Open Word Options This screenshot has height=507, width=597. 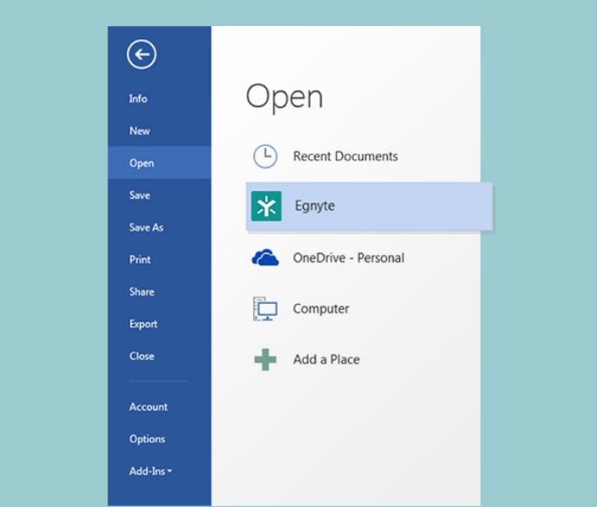tap(147, 439)
